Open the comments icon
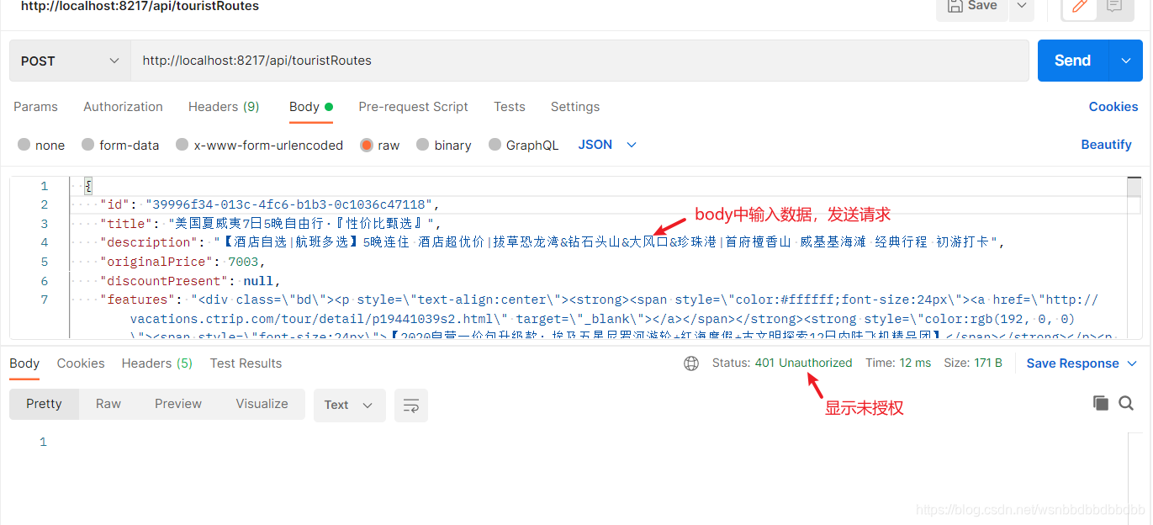Image resolution: width=1153 pixels, height=525 pixels. click(x=1113, y=7)
